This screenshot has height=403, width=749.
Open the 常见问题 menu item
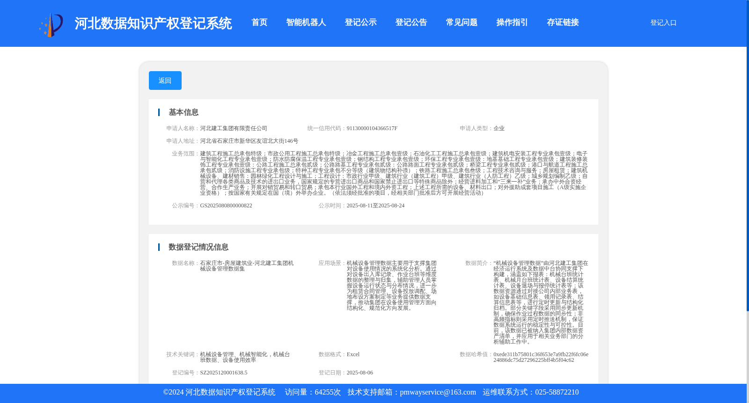(462, 22)
